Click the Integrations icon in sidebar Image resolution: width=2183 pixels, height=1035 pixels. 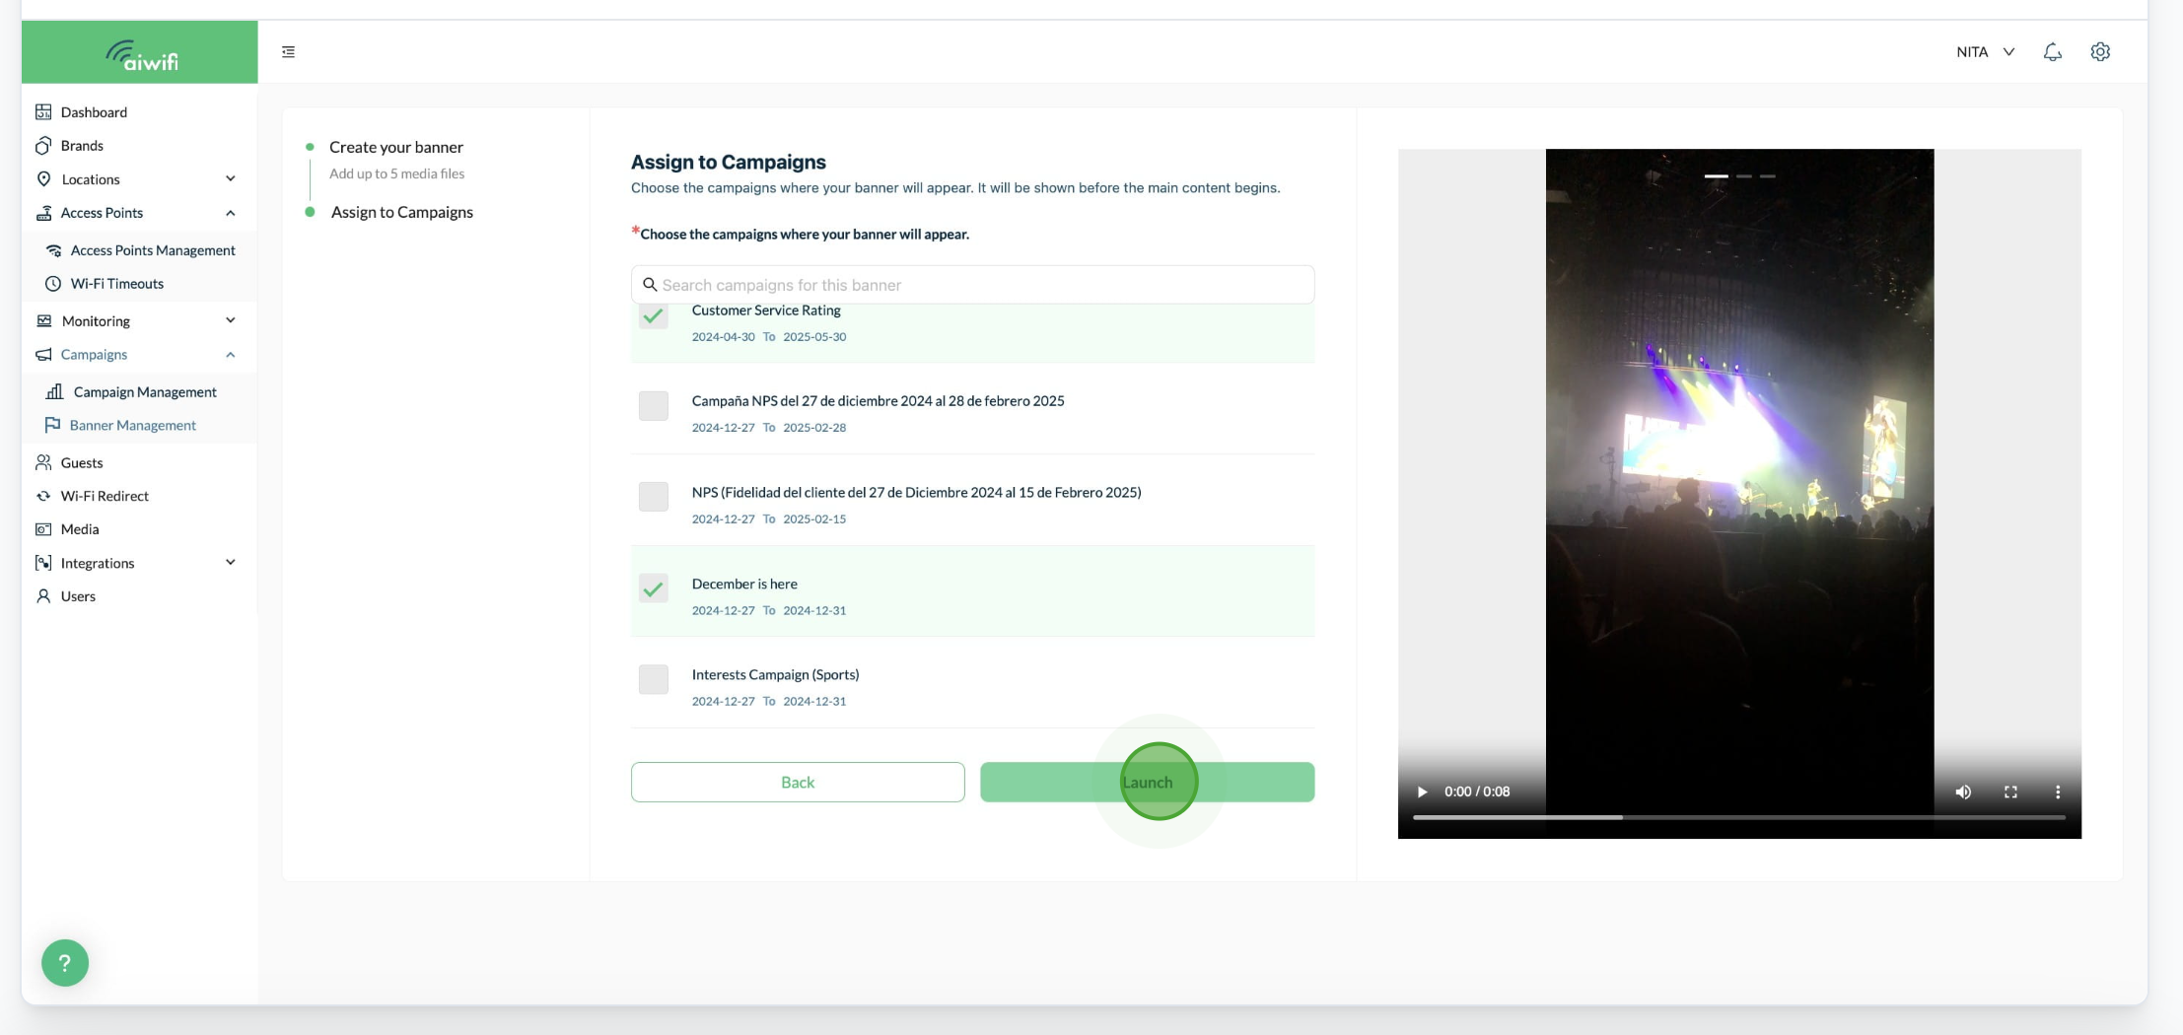tap(43, 563)
